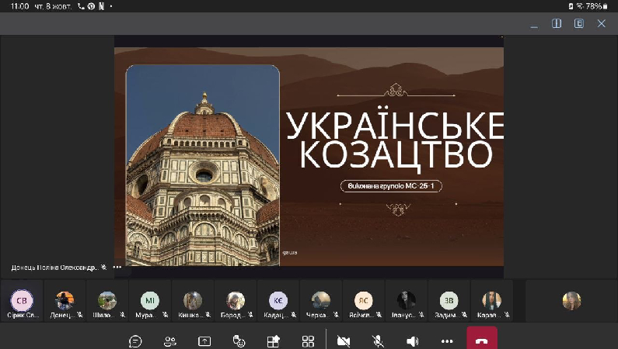This screenshot has height=349, width=618.
Task: Select the Шило participant tile
Action: (x=107, y=301)
